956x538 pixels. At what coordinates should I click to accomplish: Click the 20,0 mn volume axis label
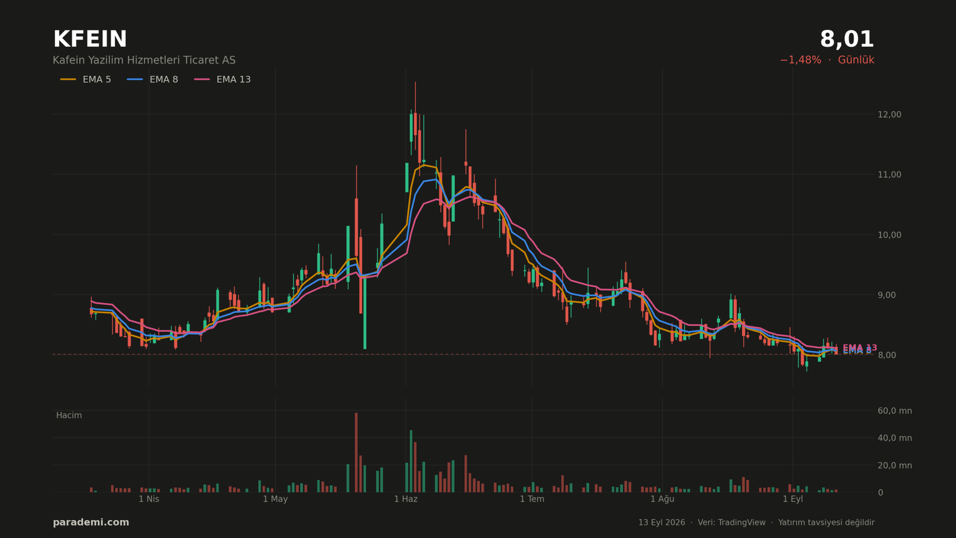click(x=894, y=466)
